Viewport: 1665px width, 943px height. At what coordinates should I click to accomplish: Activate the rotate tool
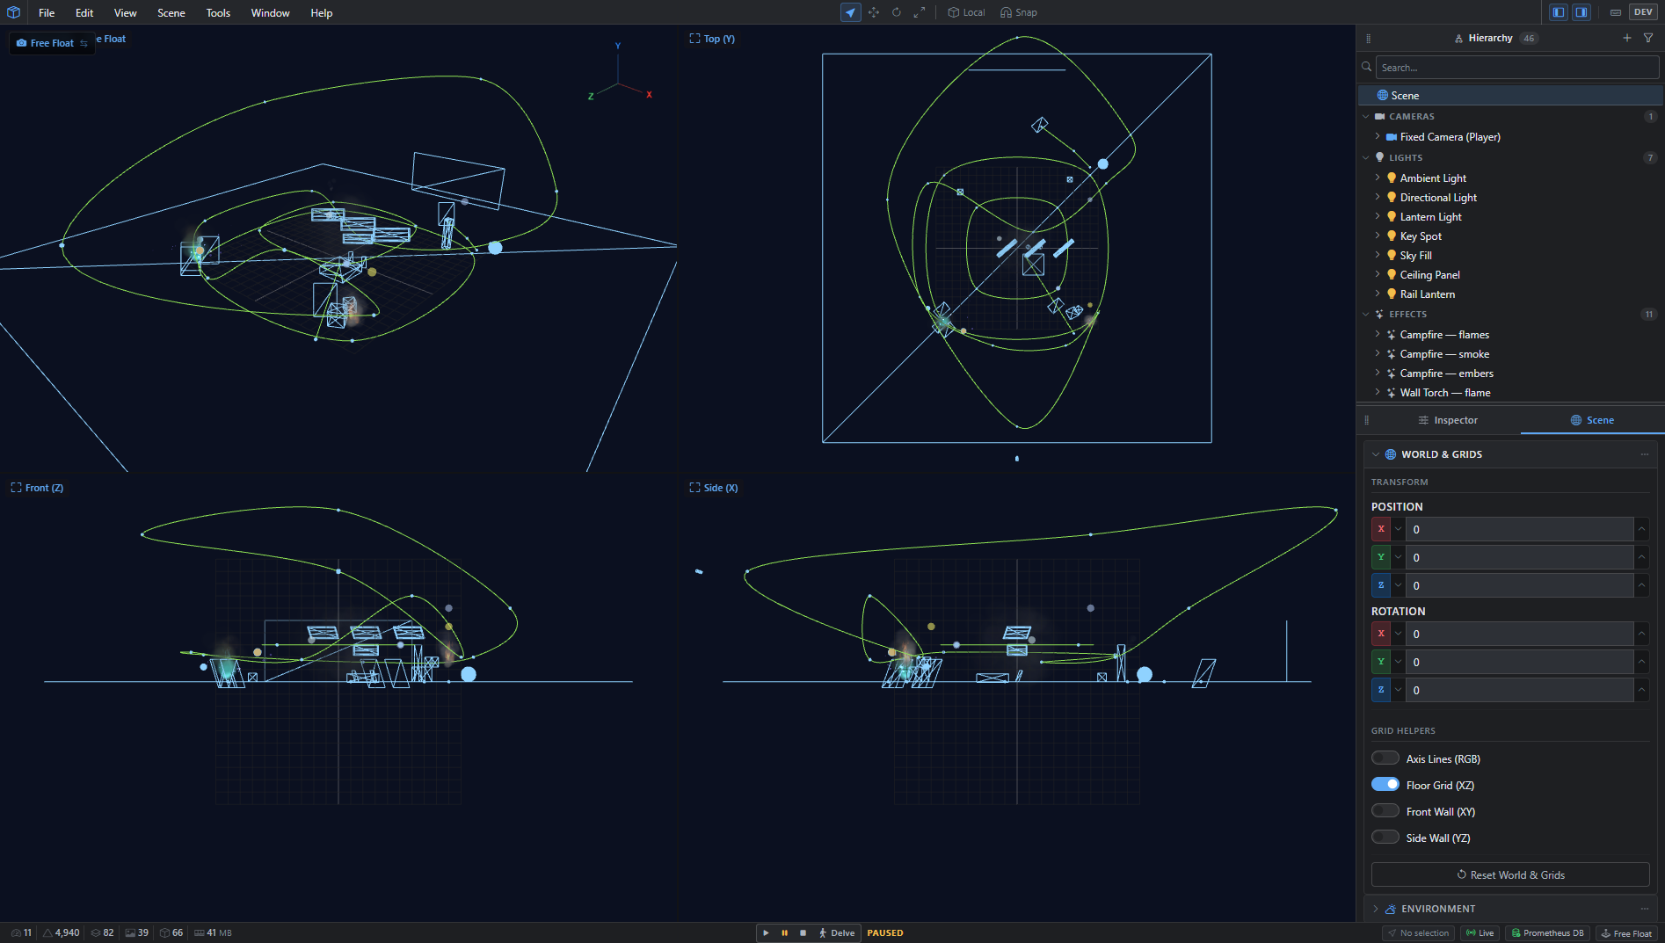[897, 12]
